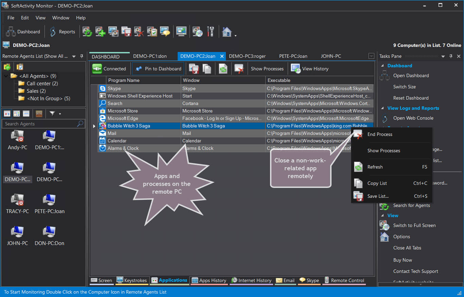Choose End Process from context menu
This screenshot has height=297, width=464.
379,134
